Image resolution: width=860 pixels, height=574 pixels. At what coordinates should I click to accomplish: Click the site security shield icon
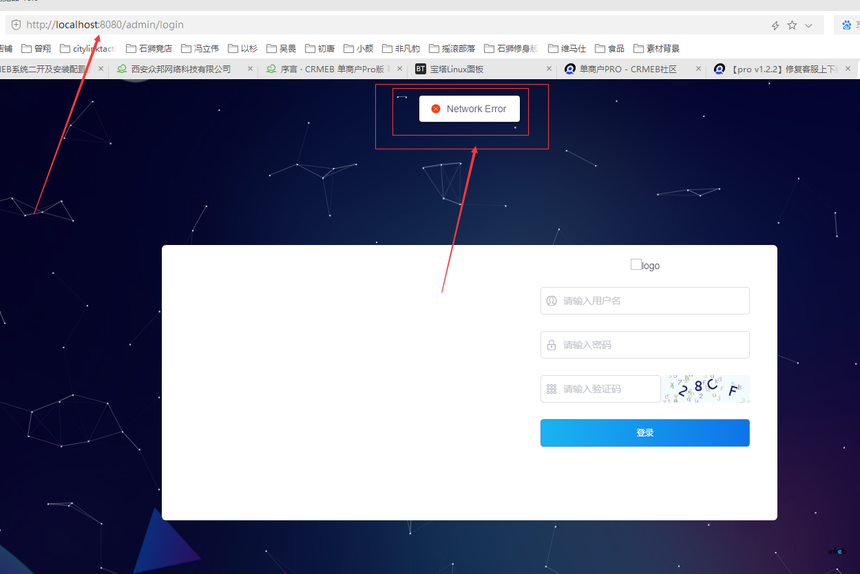pyautogui.click(x=16, y=25)
